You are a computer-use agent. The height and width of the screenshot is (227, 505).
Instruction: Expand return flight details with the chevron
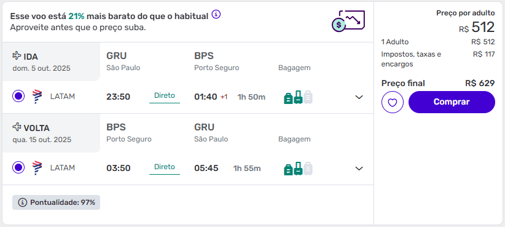coord(359,169)
